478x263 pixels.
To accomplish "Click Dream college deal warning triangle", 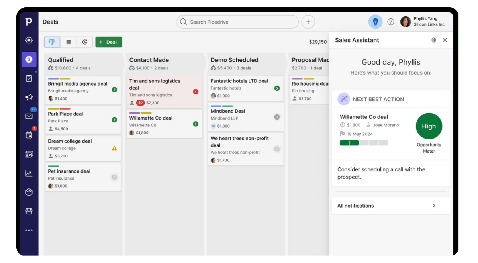I will [x=114, y=148].
